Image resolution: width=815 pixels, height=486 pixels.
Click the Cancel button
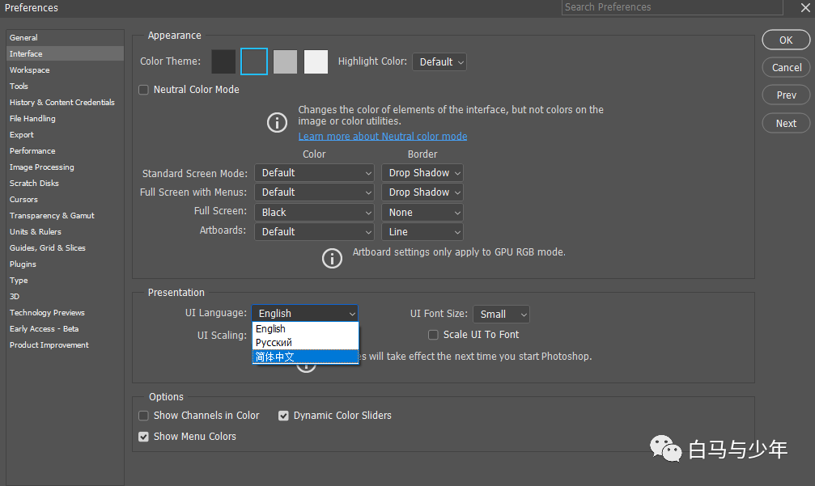pos(786,67)
